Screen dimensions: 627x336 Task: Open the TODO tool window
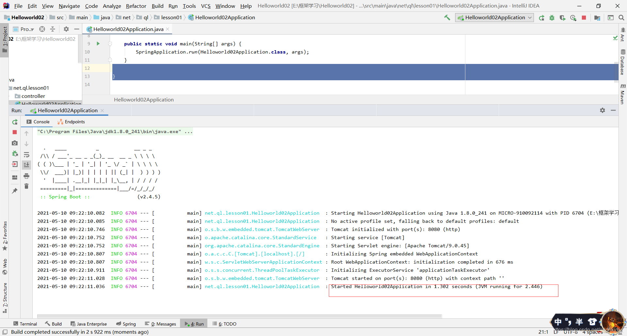[224, 324]
